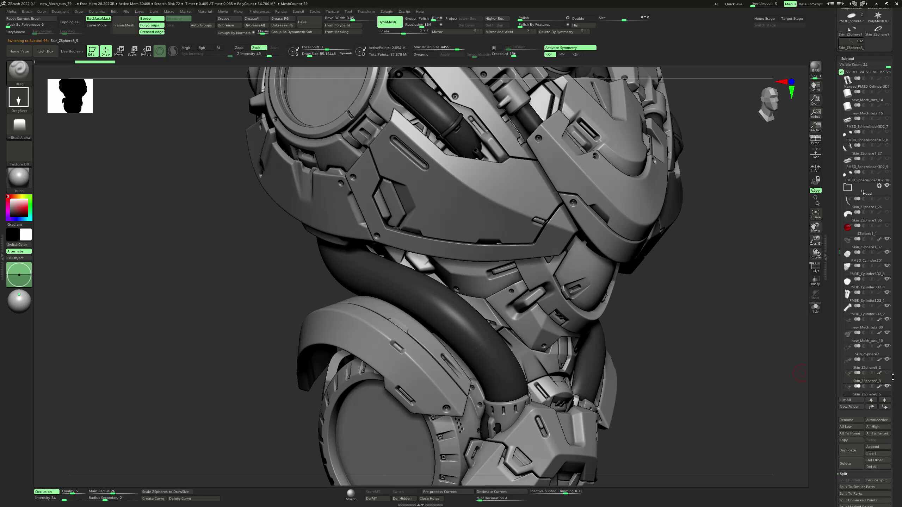Image resolution: width=902 pixels, height=507 pixels.
Task: Toggle the Floor grid icon
Action: click(x=815, y=154)
